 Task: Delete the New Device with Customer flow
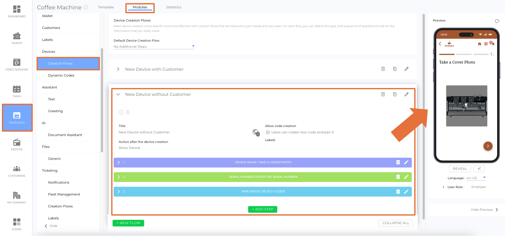click(x=383, y=69)
